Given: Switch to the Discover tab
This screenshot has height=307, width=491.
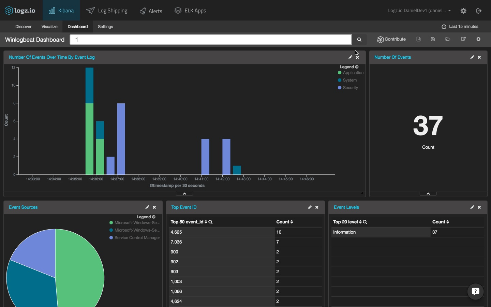Looking at the screenshot, I should click(23, 27).
